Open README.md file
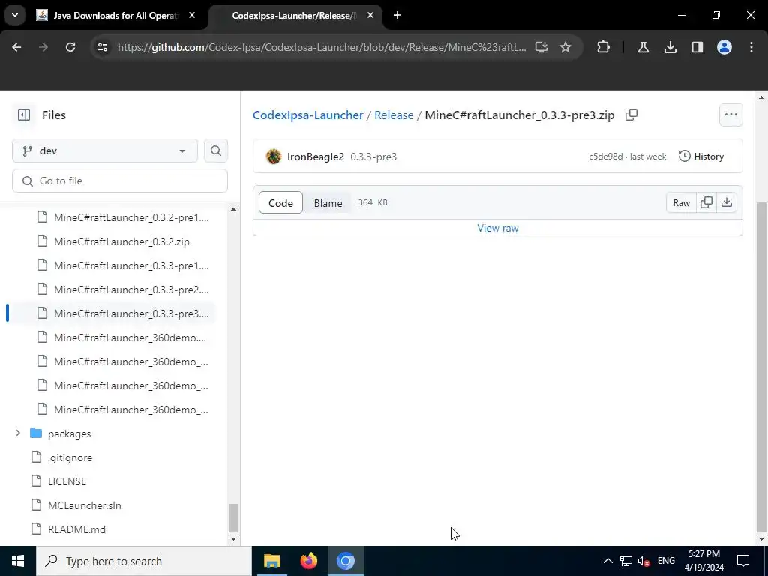The height and width of the screenshot is (576, 768). click(x=77, y=529)
